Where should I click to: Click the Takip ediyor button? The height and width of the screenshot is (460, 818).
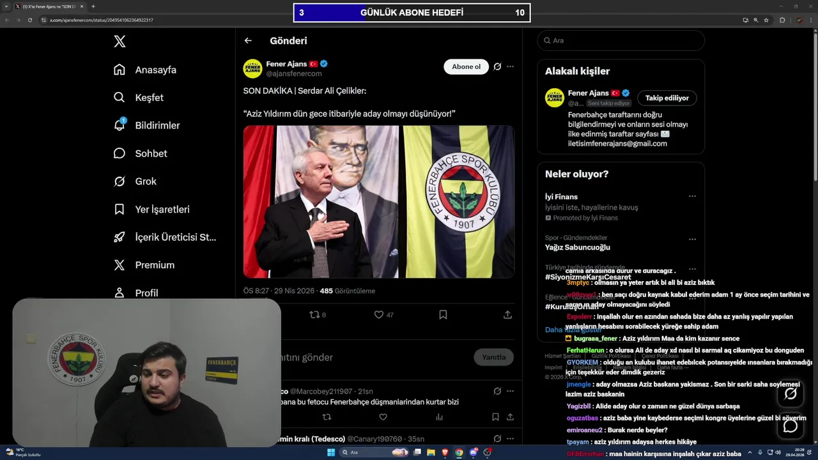point(667,98)
